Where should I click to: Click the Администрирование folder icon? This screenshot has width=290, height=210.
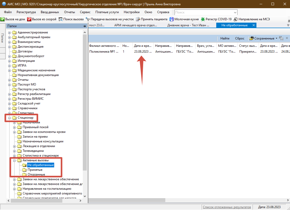[x=14, y=32]
